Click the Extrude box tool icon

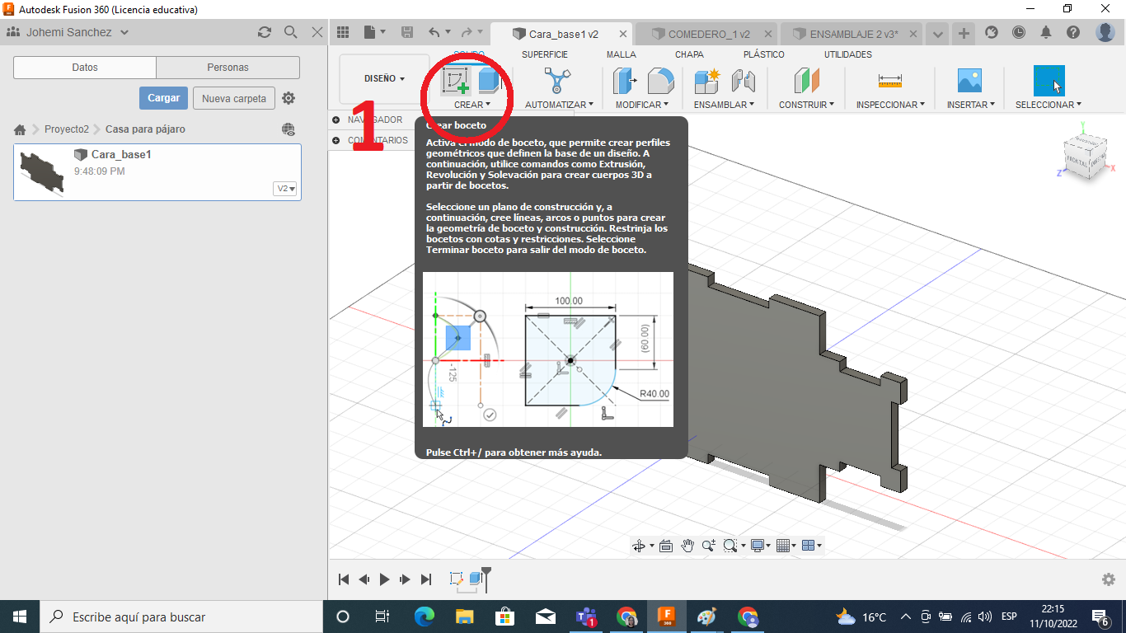point(490,80)
